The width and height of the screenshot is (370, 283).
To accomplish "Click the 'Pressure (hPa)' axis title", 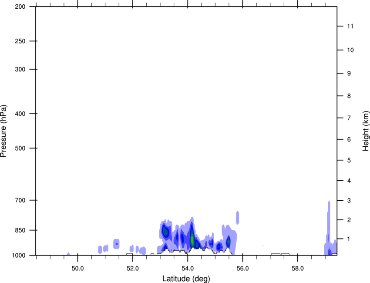I will (x=3, y=131).
